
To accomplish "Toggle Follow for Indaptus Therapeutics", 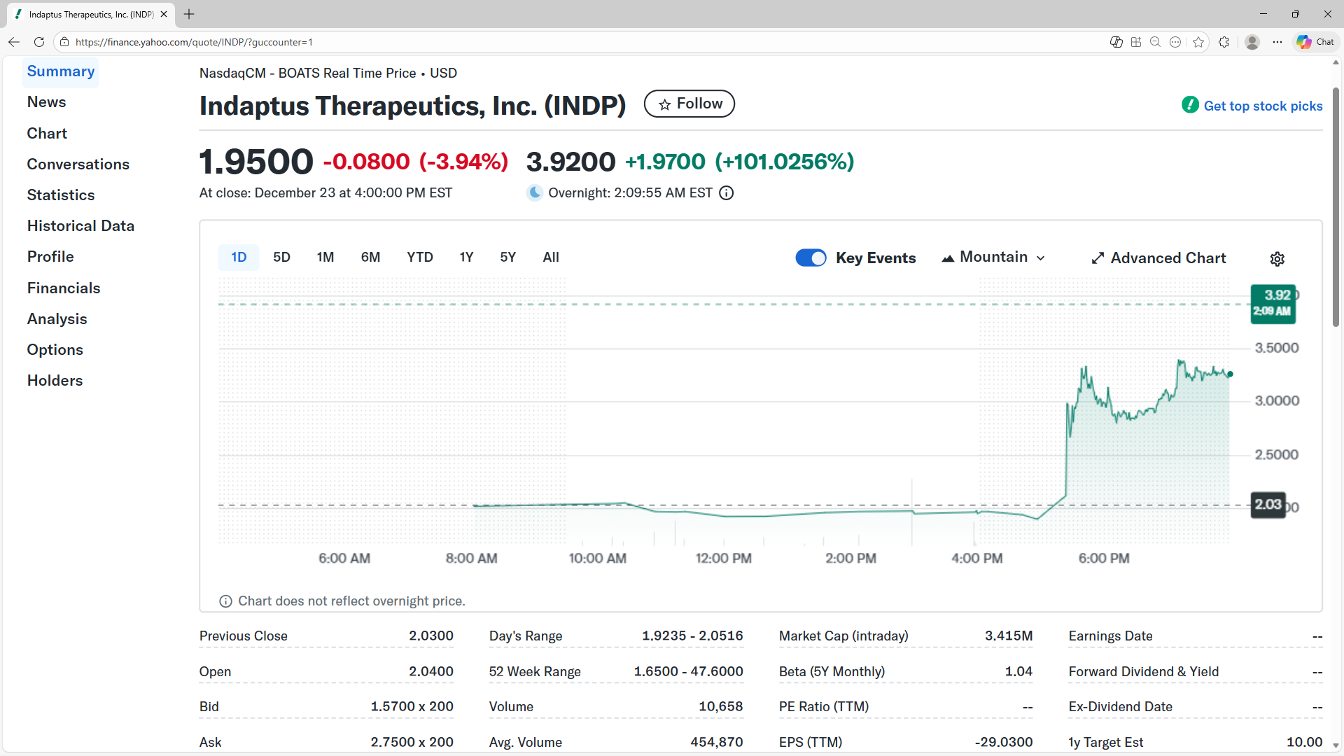I will point(689,104).
